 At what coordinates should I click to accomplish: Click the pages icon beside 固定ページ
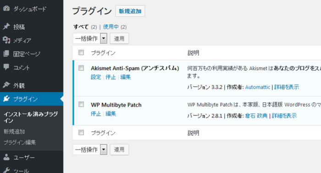pyautogui.click(x=6, y=53)
